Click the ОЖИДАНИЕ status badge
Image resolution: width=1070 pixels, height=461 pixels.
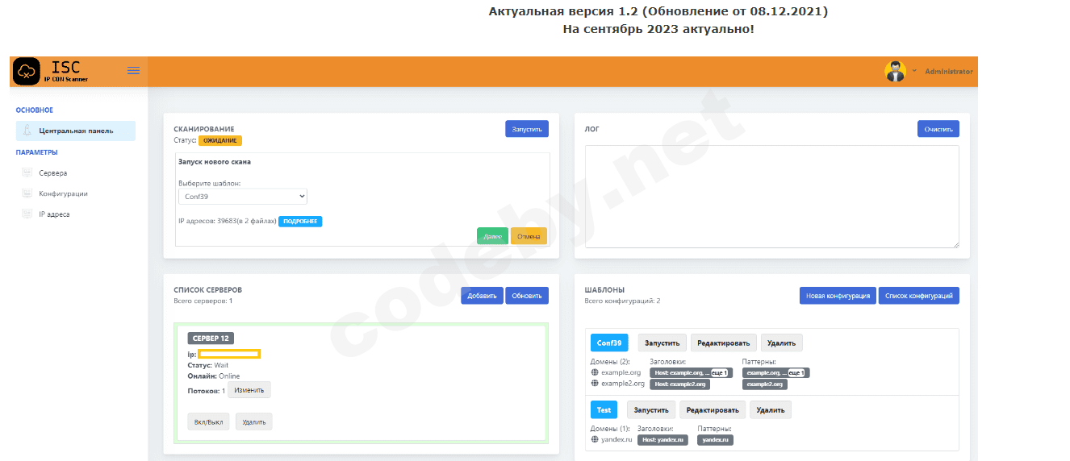[x=220, y=140]
